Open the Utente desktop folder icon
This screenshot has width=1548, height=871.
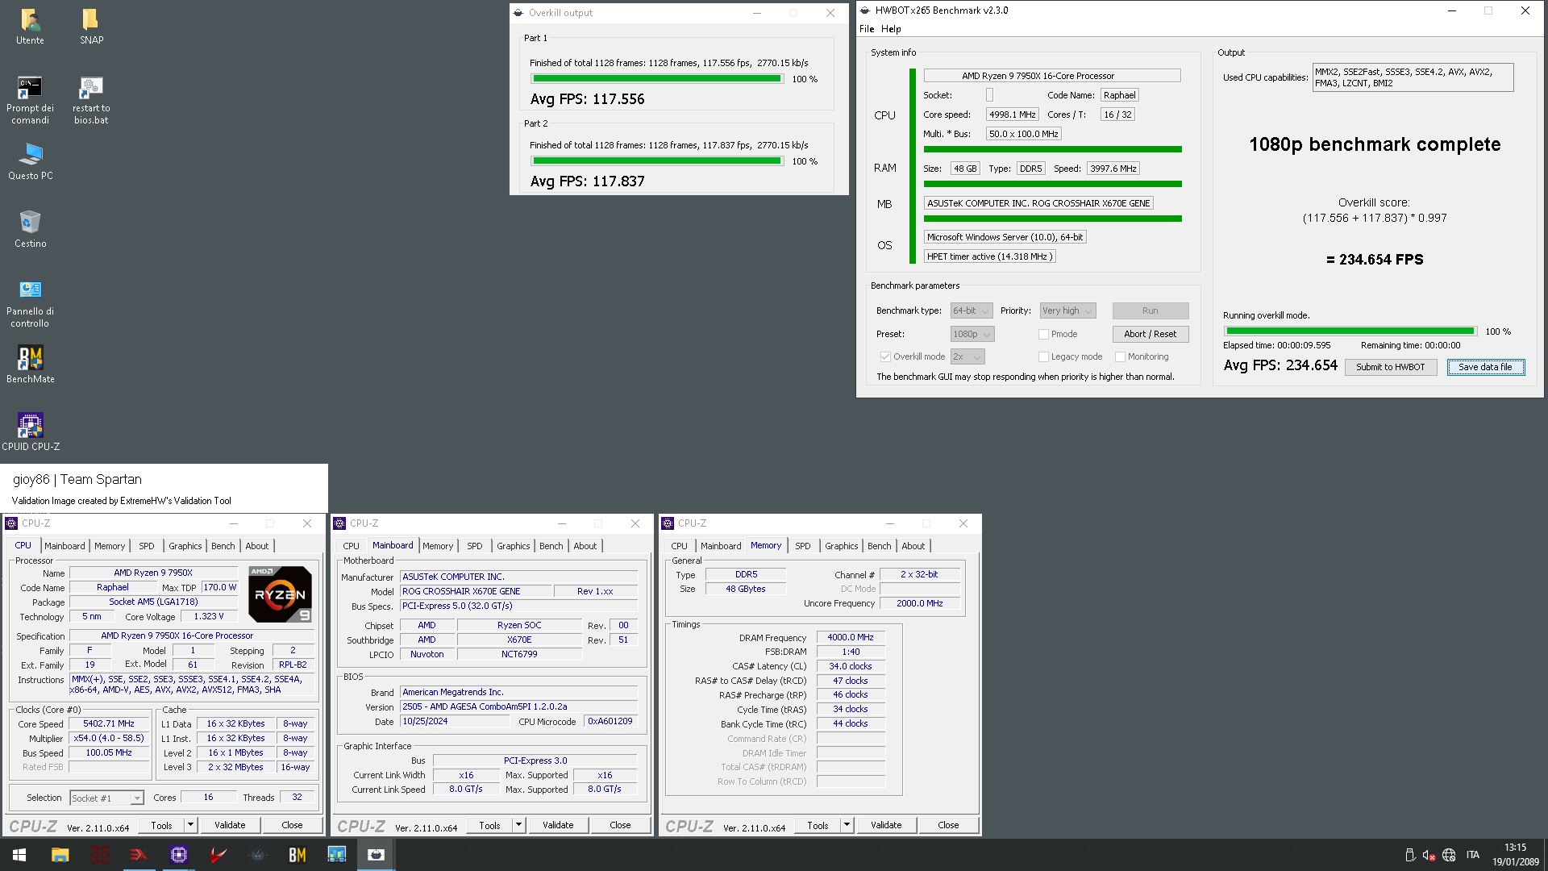(31, 26)
